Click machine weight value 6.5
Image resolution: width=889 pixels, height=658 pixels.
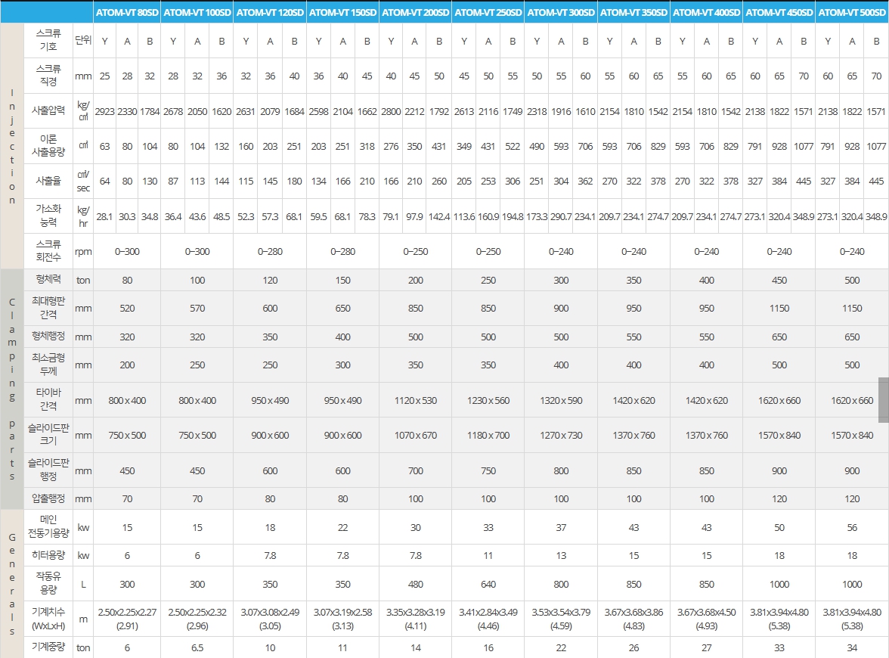197,647
